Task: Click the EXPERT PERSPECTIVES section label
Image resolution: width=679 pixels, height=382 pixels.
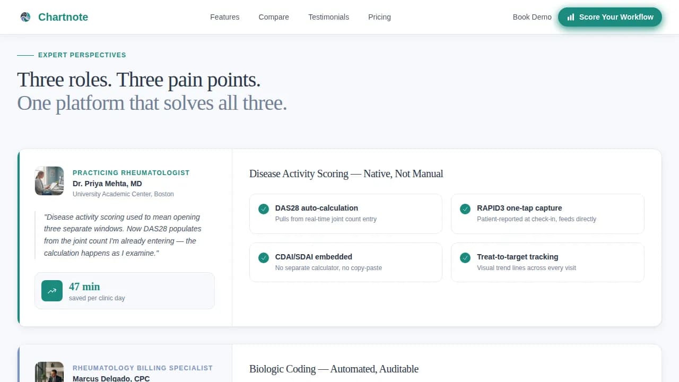Action: coord(82,55)
